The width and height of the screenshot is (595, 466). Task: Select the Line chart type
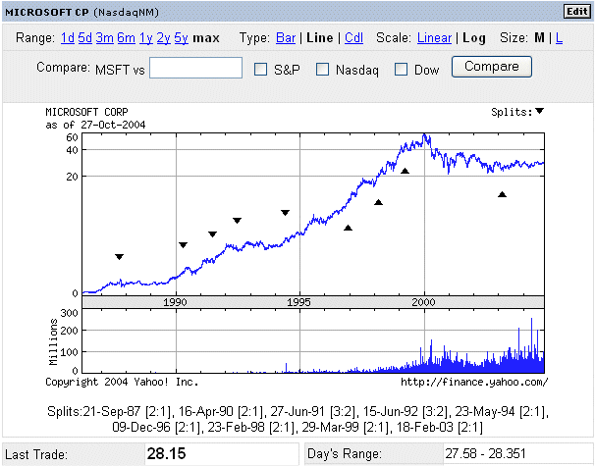[319, 38]
